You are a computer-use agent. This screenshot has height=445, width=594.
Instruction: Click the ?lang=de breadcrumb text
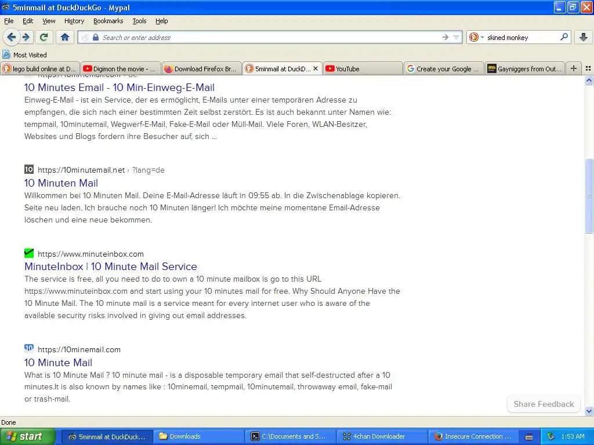[148, 170]
